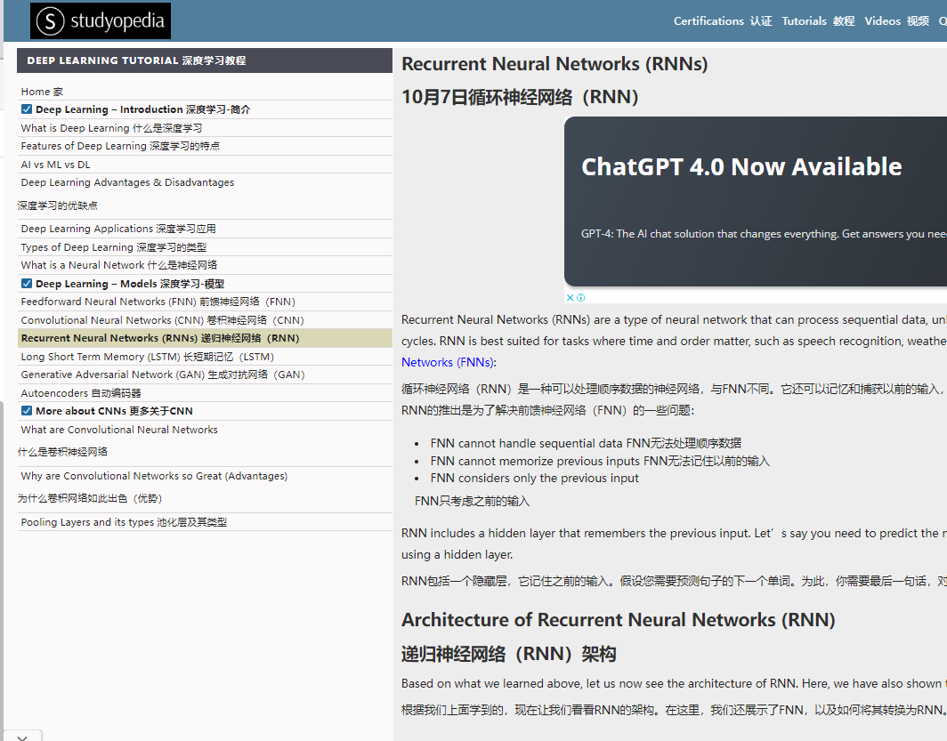
Task: Click bullet FNN cannot handle sequential data
Action: pyautogui.click(x=586, y=443)
